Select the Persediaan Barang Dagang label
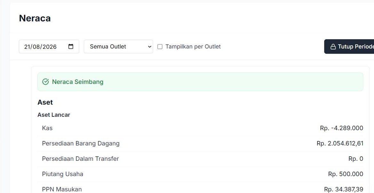 (x=81, y=143)
